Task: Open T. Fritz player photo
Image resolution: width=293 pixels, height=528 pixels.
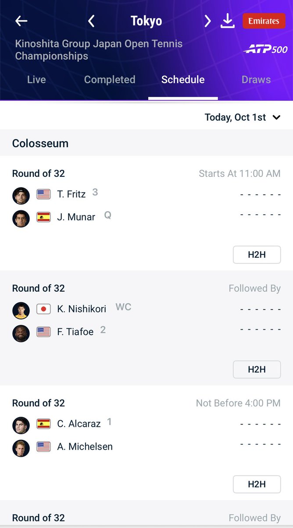Action: pos(21,196)
